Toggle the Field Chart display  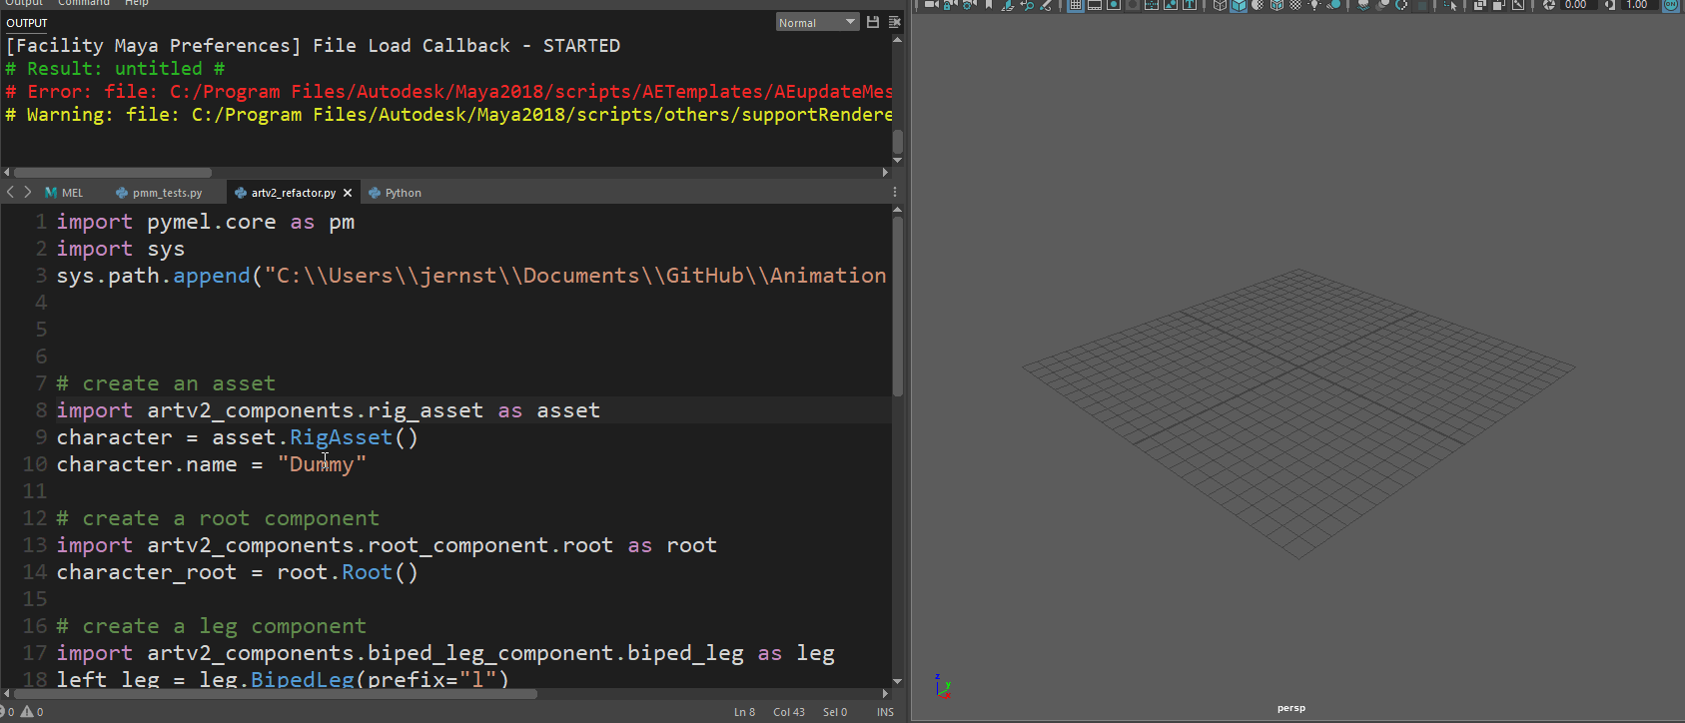[x=1152, y=5]
